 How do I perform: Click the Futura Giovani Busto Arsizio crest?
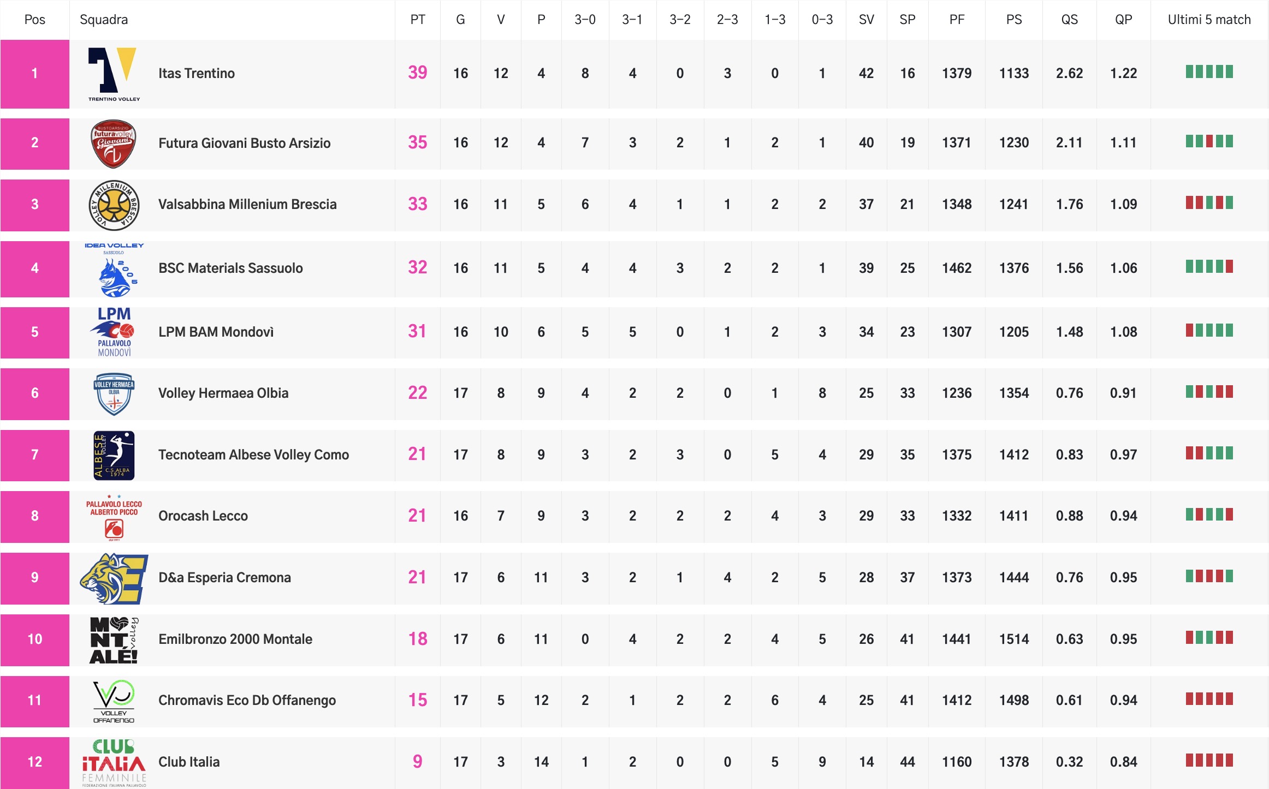coord(113,144)
